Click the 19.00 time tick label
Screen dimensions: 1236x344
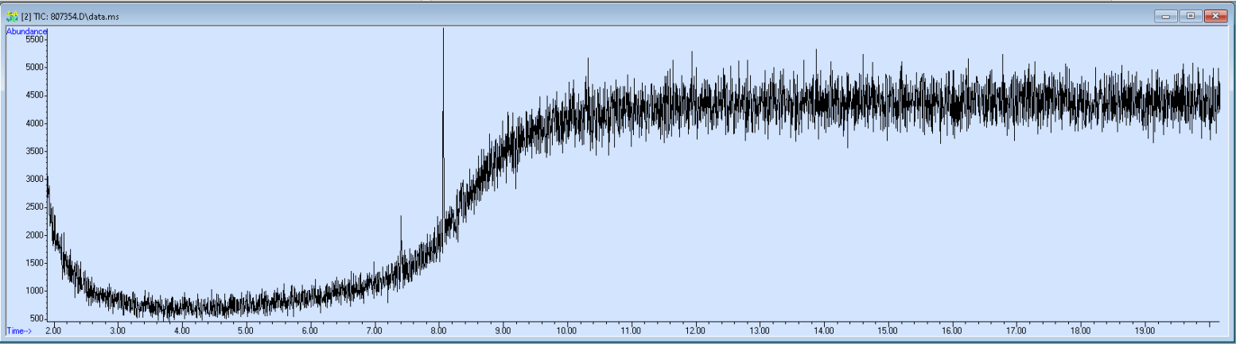[x=1145, y=330]
